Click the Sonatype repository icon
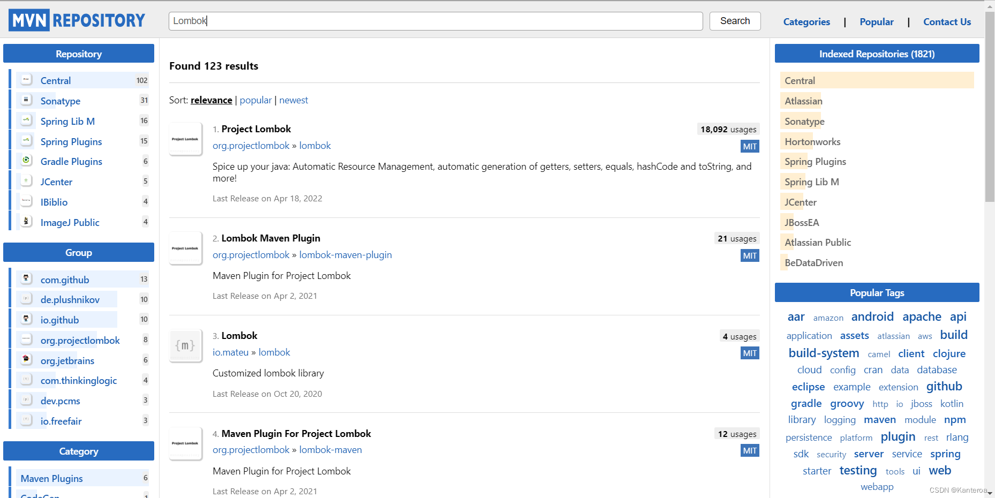Viewport: 995px width, 498px height. point(26,100)
